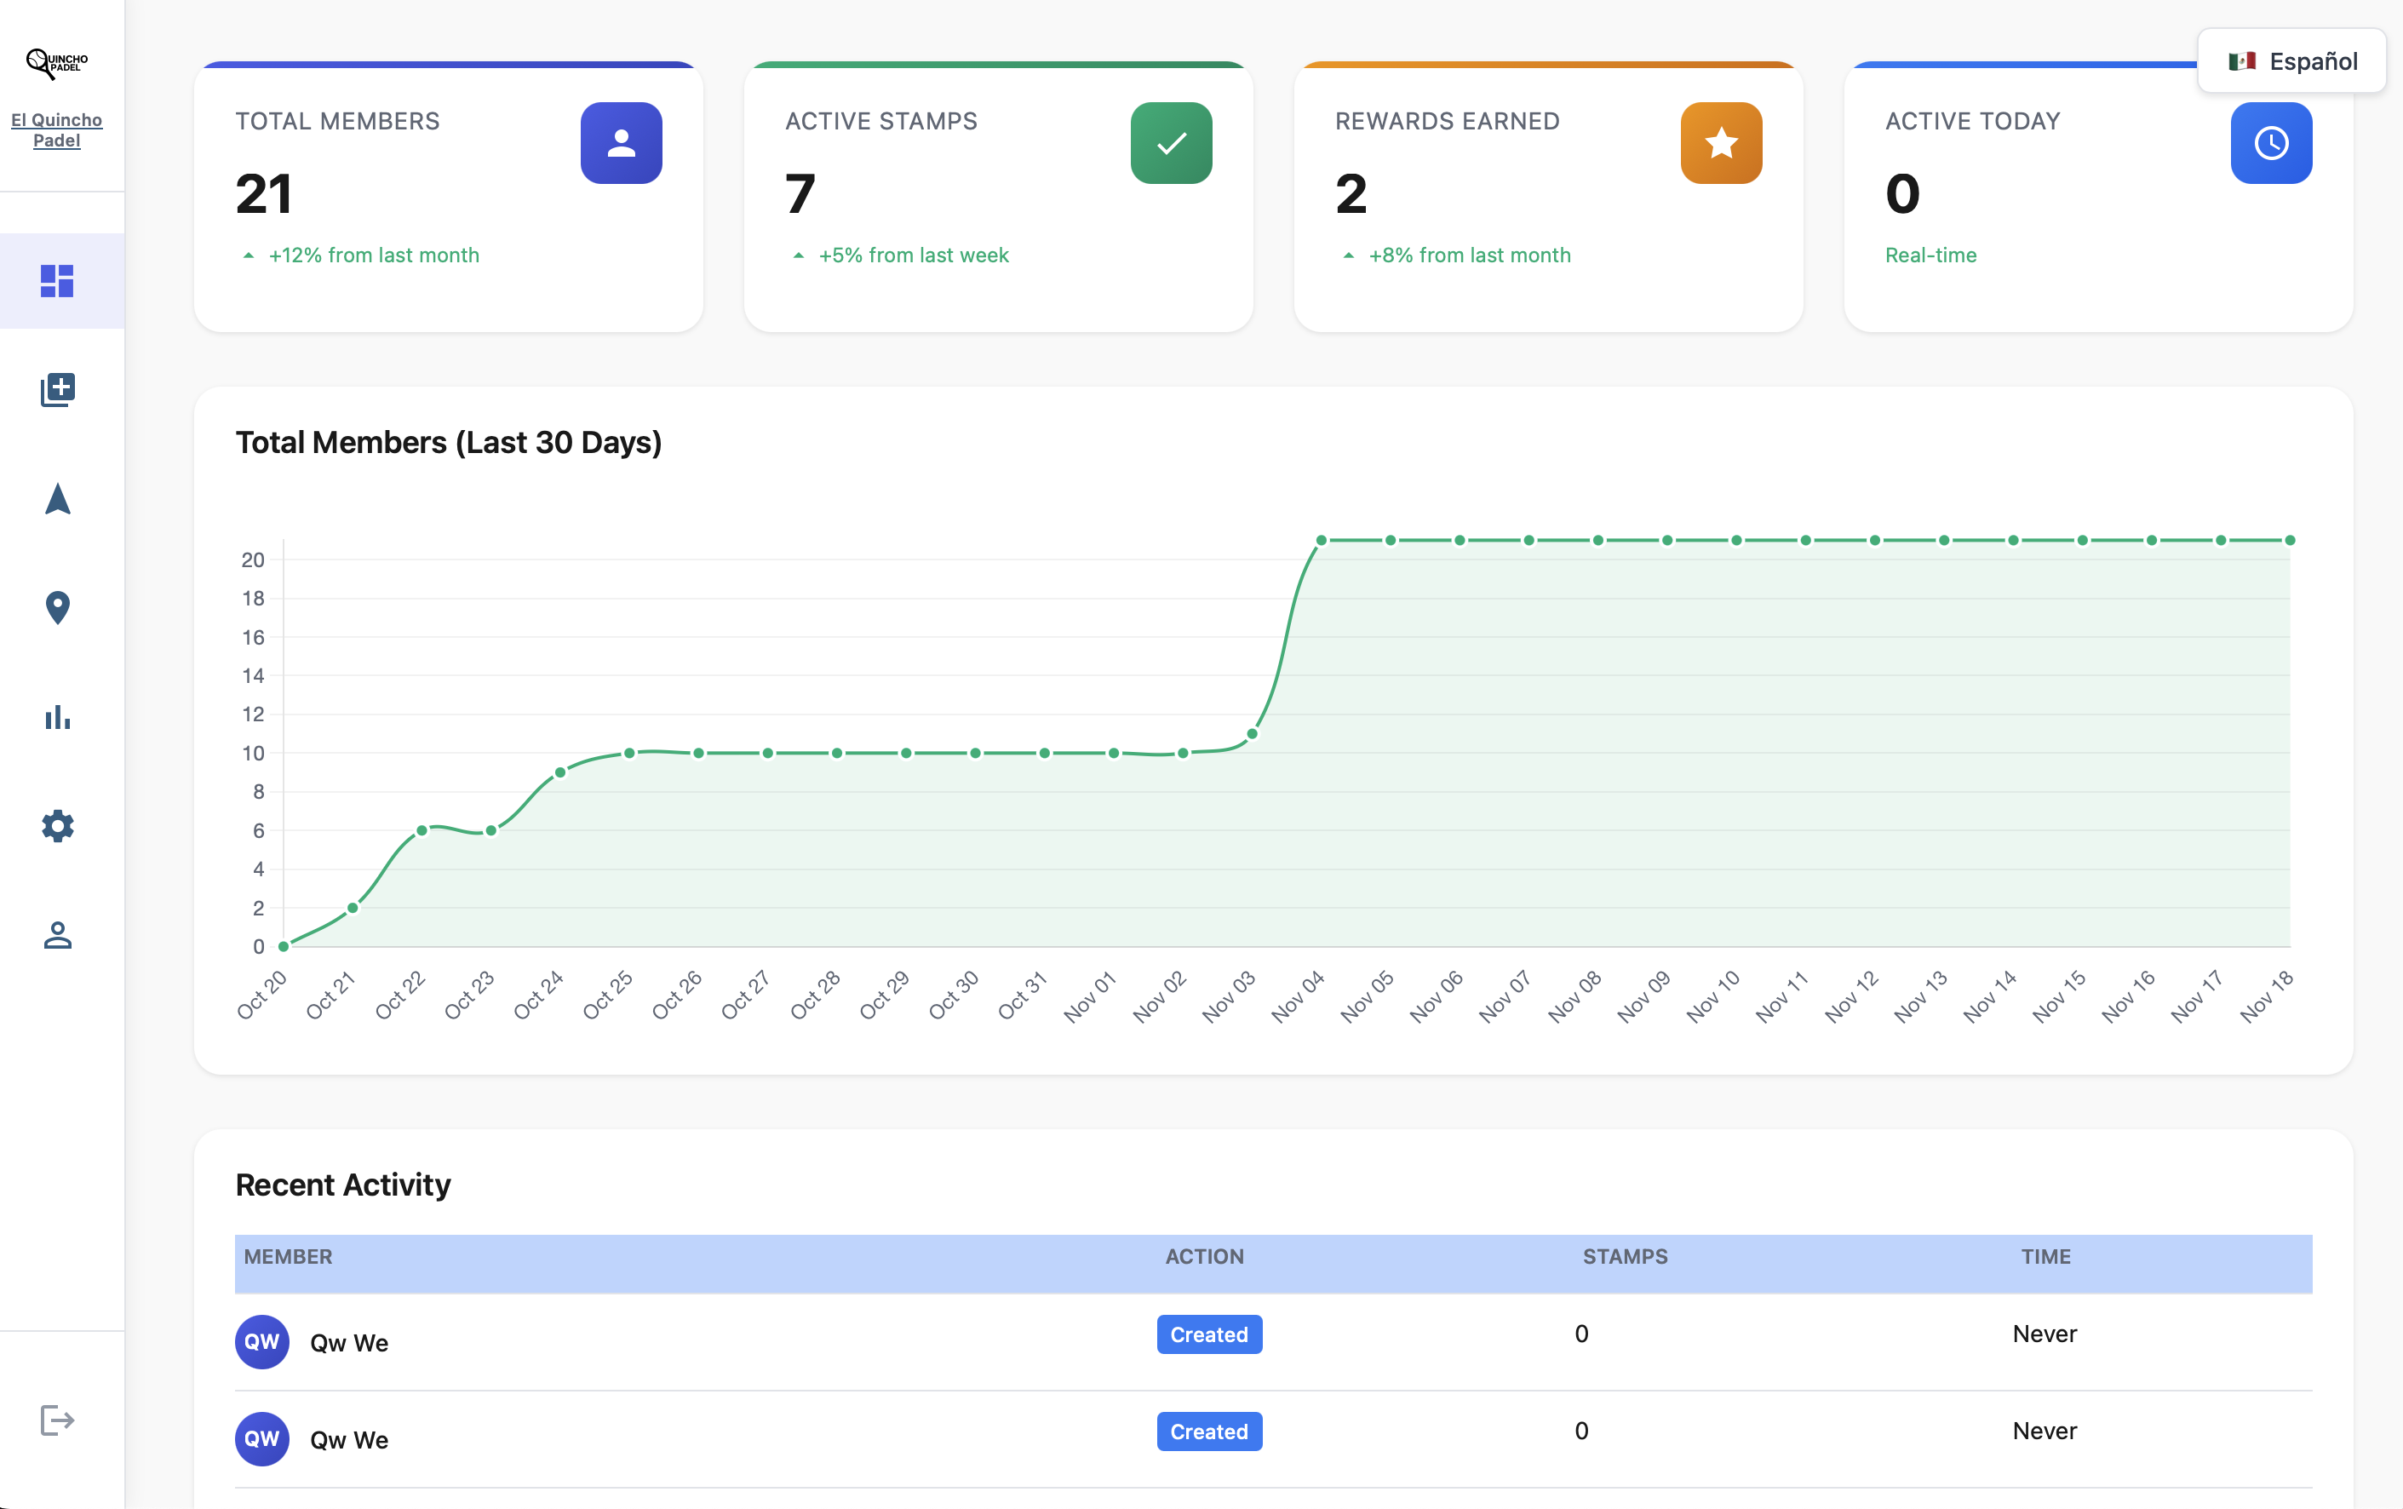Click the green Active Stamps checkmark icon
Screen dimensions: 2403x1509
click(1171, 143)
